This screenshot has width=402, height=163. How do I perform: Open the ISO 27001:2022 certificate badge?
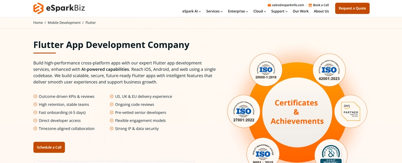(244, 111)
